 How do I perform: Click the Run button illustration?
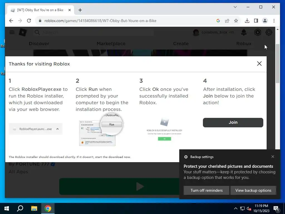[x=112, y=125]
